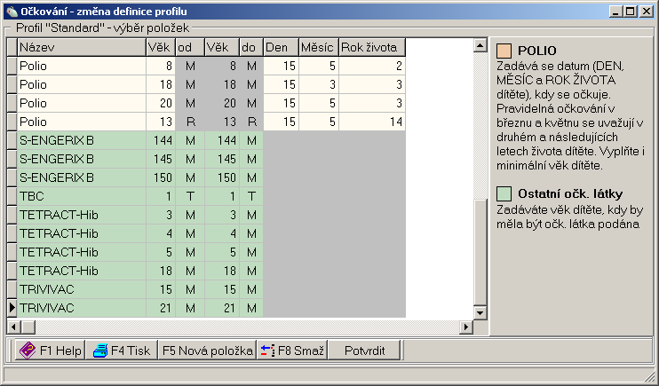Click the F4 Tisk printer icon

click(100, 350)
